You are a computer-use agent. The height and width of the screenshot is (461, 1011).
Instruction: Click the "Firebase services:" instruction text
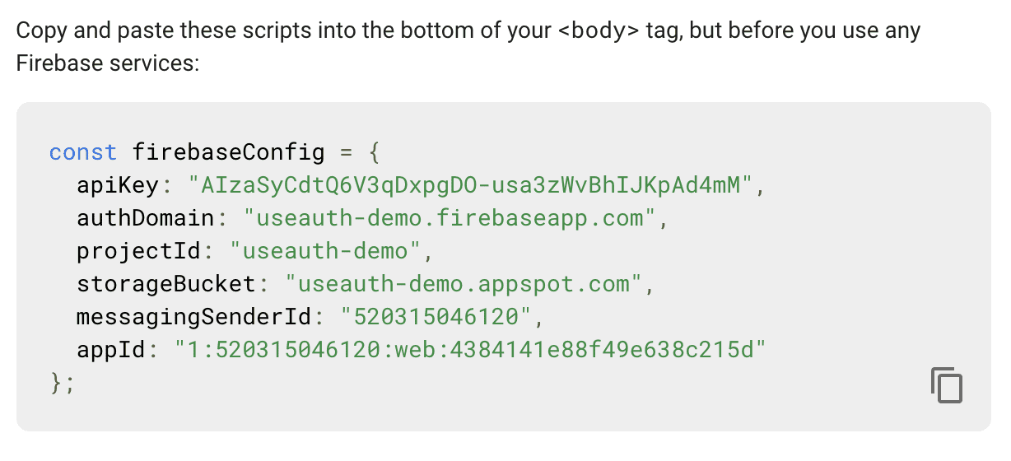[107, 63]
